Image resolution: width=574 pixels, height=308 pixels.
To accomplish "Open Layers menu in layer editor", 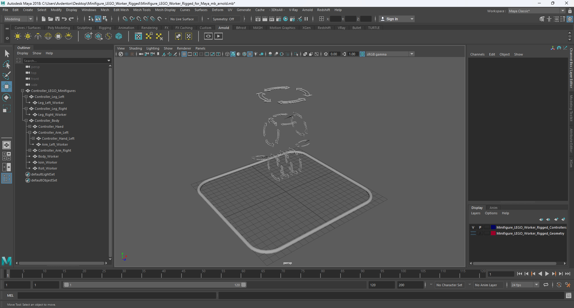I will pos(476,213).
